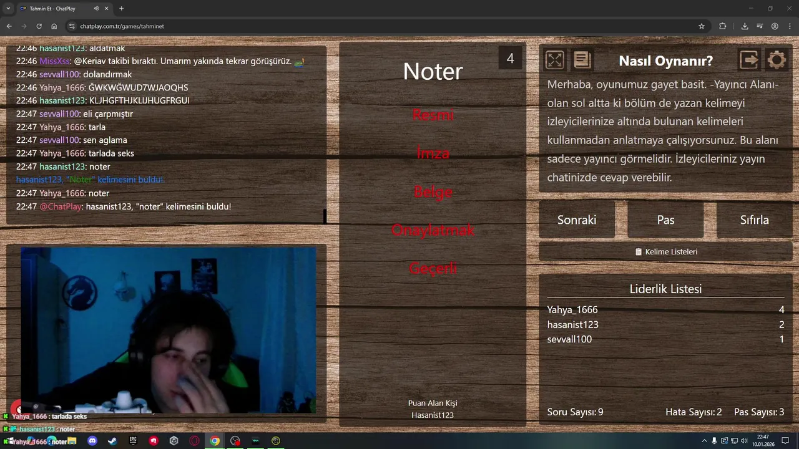Click the streamer webcam preview
The height and width of the screenshot is (449, 799).
pos(168,330)
